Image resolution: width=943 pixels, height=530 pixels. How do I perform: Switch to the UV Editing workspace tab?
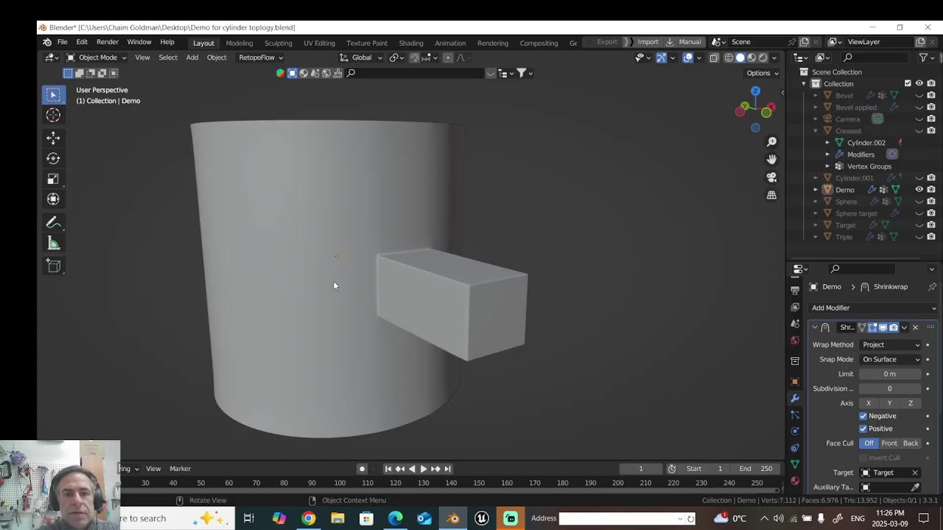(319, 43)
